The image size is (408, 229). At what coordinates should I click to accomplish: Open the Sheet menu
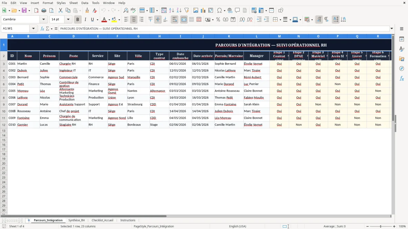point(73,3)
